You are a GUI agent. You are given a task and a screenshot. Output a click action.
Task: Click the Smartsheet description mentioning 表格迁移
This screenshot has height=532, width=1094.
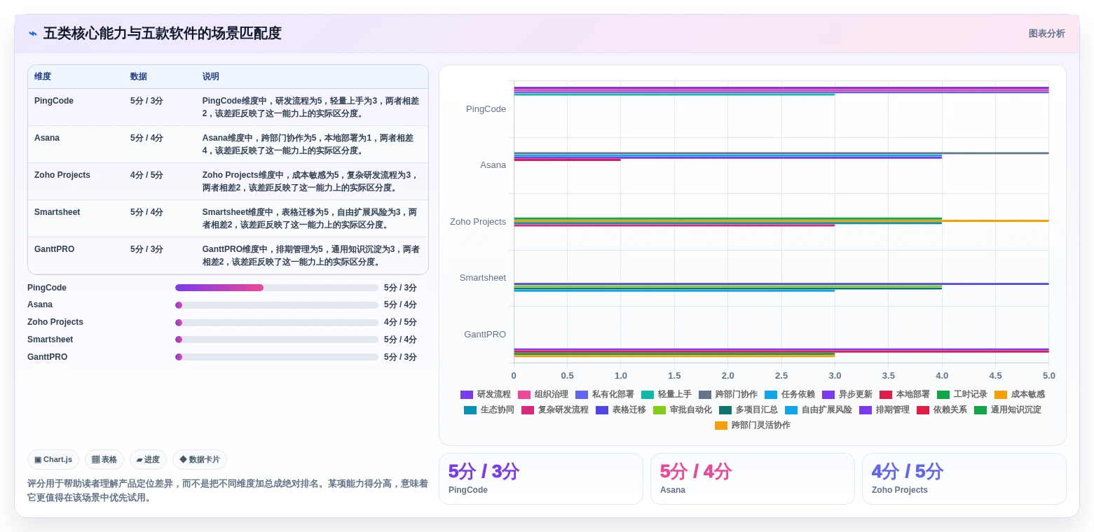click(311, 218)
